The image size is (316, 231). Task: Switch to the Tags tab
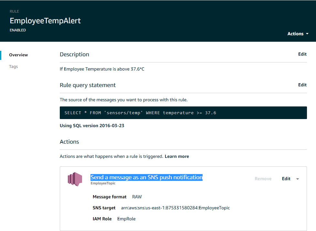click(x=13, y=66)
